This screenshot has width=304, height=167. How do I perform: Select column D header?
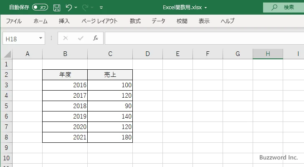pyautogui.click(x=147, y=54)
